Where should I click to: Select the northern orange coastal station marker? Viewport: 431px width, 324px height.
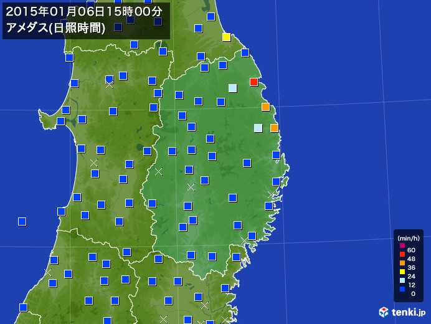(x=265, y=107)
